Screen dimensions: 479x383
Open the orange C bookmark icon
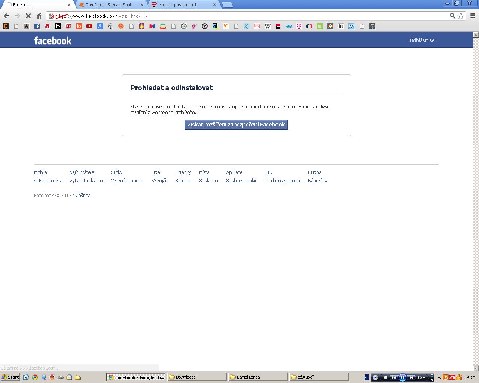click(x=6, y=26)
